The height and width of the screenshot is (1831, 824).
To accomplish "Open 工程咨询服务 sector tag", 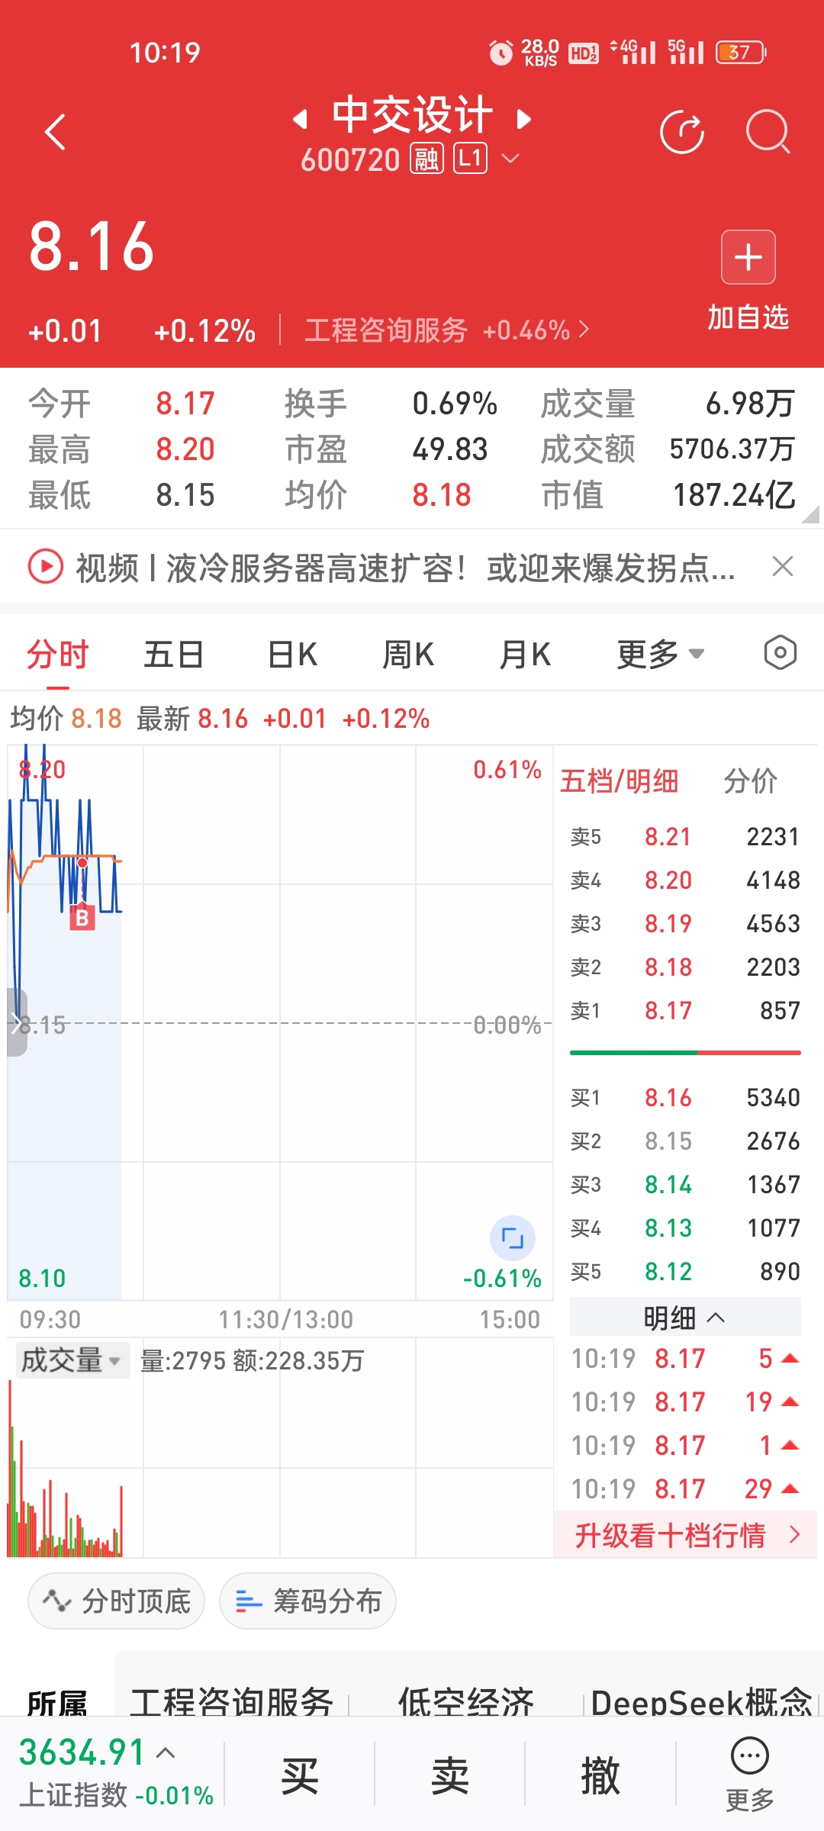I will tap(232, 1701).
